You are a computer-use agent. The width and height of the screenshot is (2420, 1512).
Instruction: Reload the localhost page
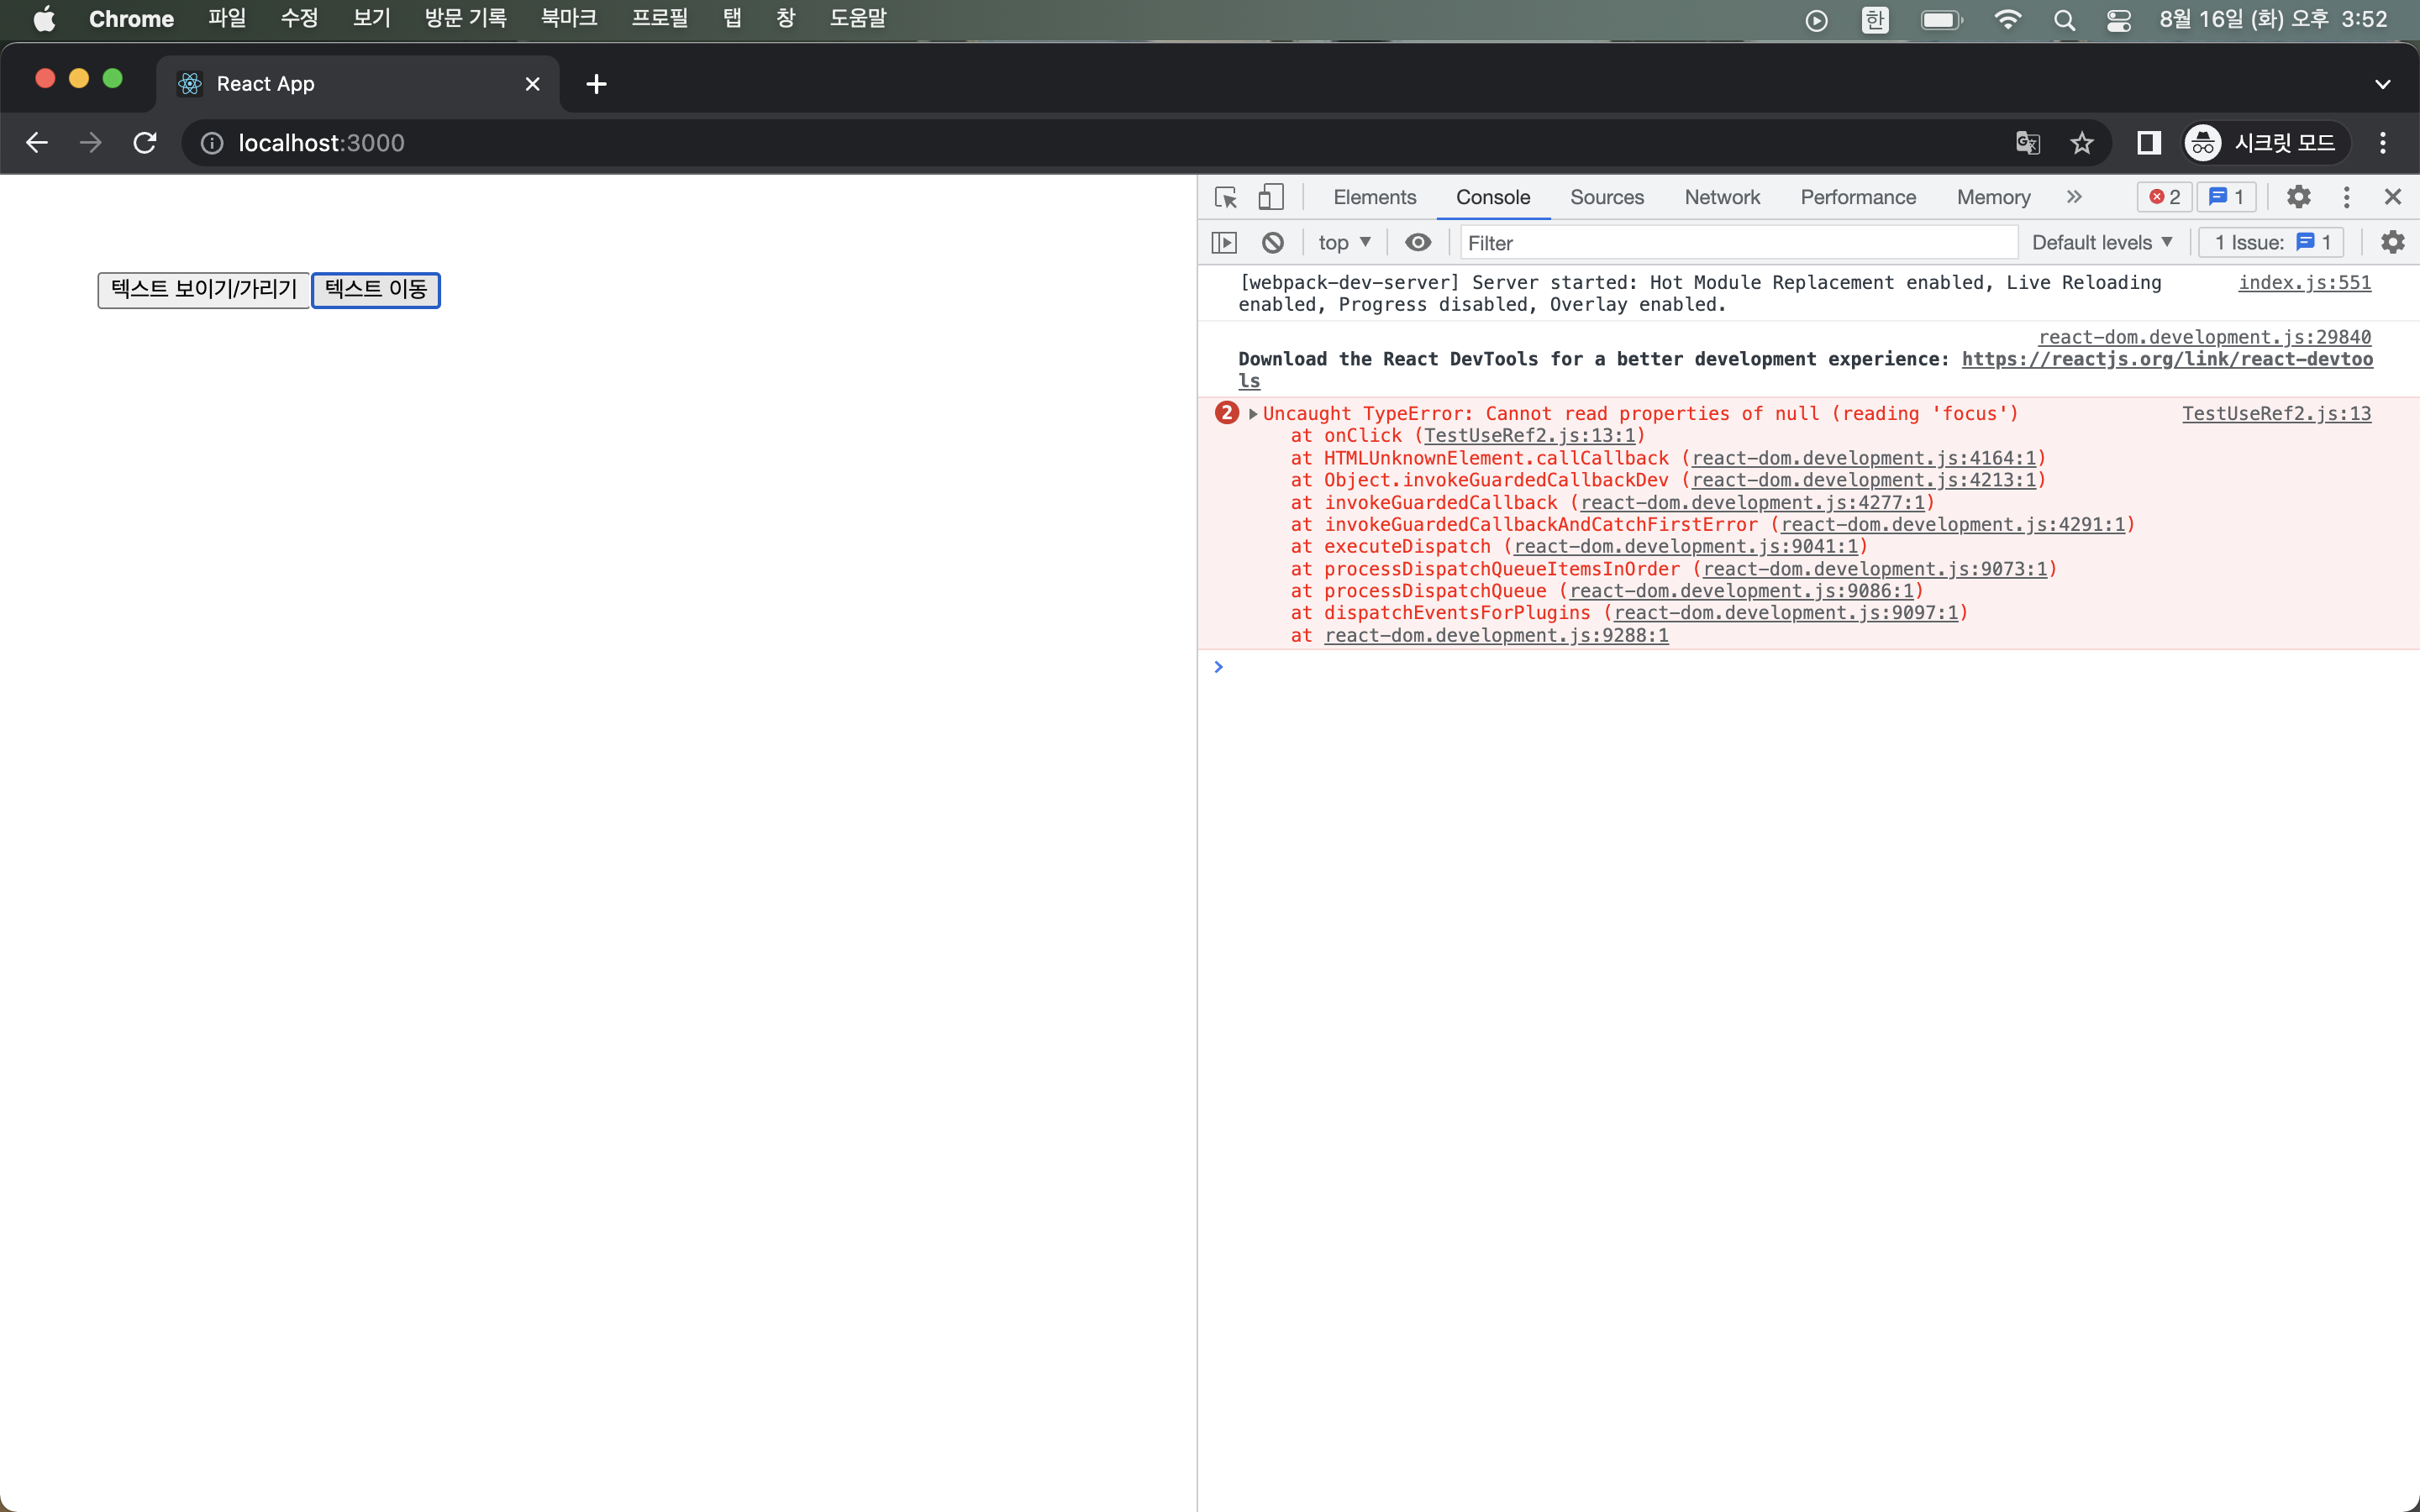tap(145, 143)
